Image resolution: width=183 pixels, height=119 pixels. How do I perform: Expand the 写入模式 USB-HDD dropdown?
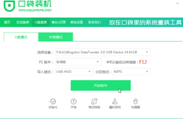[x=89, y=72]
